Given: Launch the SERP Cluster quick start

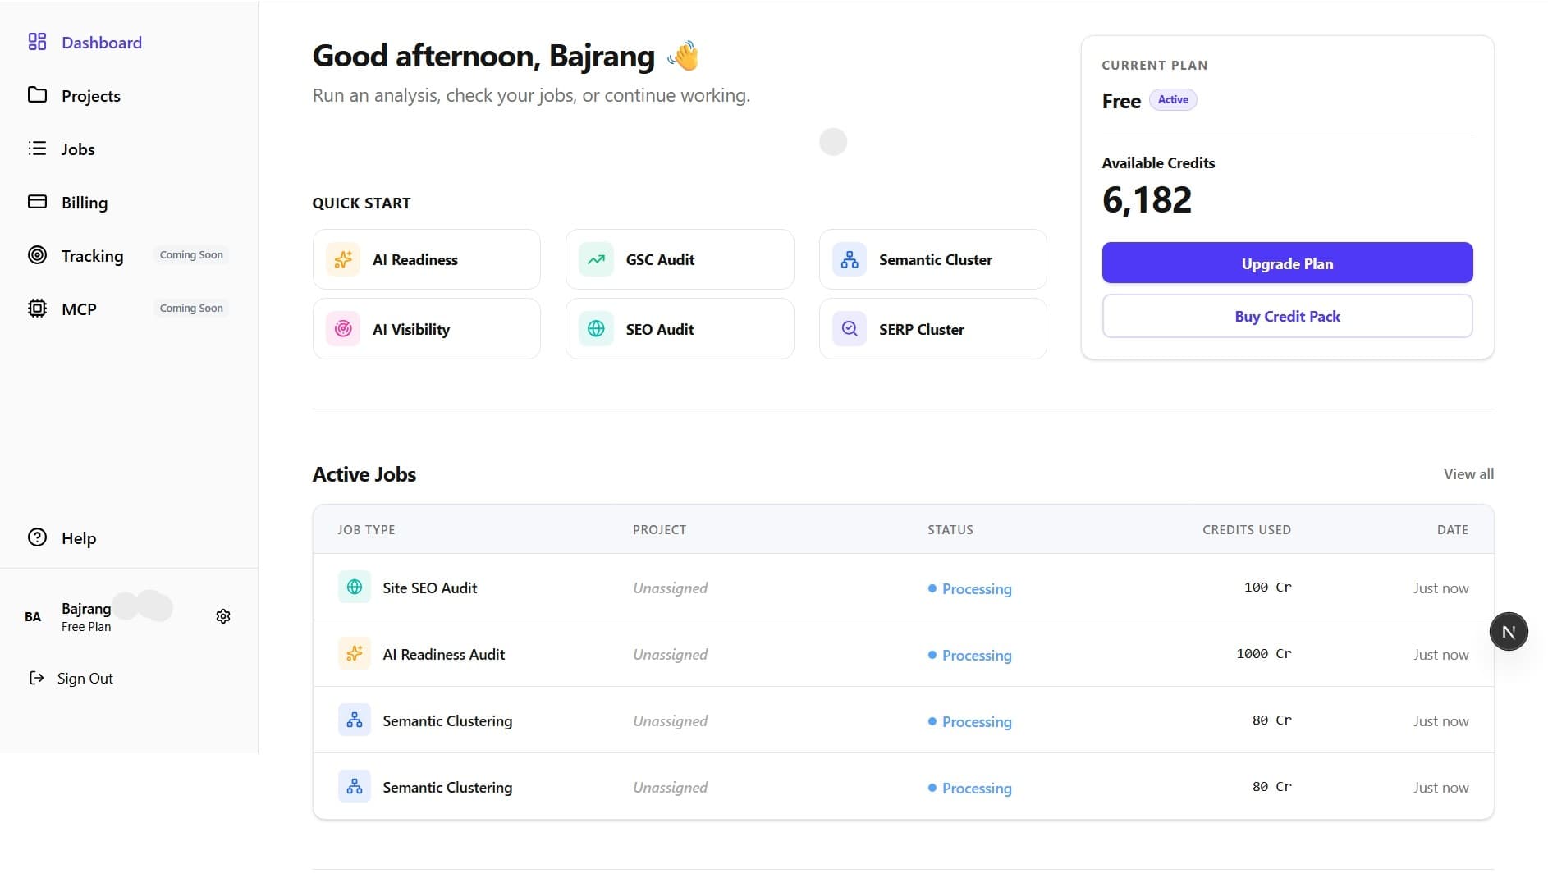Looking at the screenshot, I should (933, 329).
